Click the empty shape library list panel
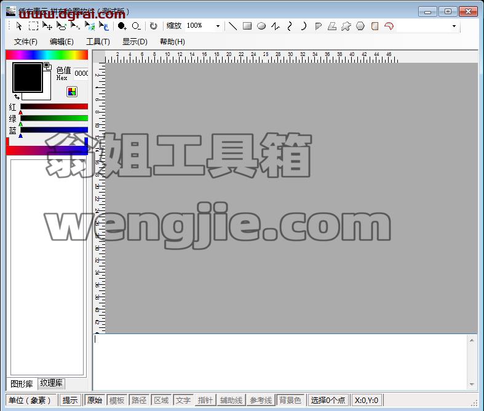 point(47,268)
